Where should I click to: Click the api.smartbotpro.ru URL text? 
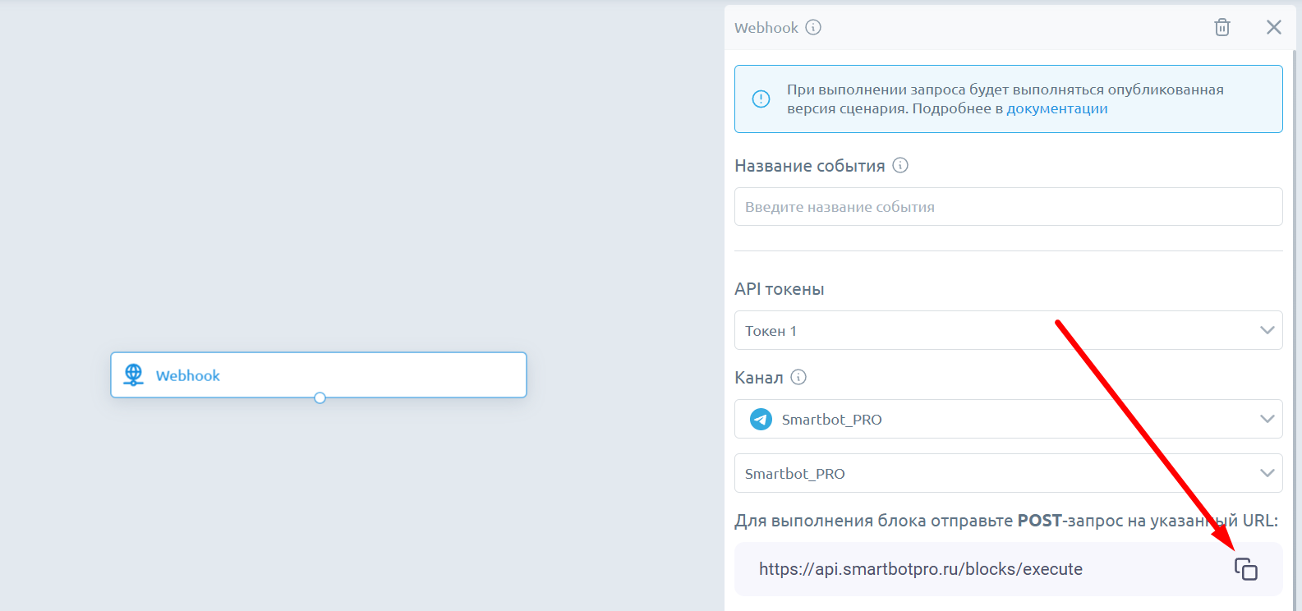point(920,569)
